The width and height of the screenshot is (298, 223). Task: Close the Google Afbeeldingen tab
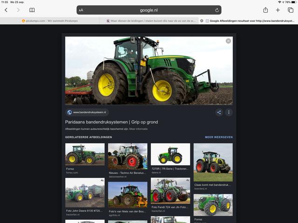[x=202, y=21]
